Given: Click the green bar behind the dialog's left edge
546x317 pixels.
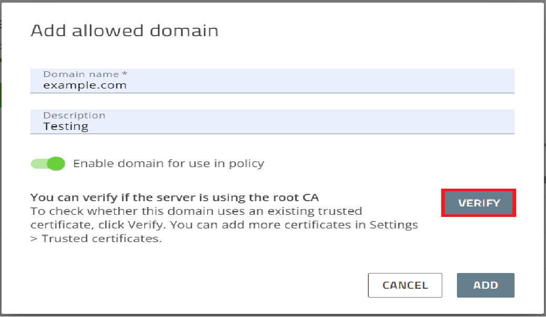Looking at the screenshot, I should pos(1,95).
